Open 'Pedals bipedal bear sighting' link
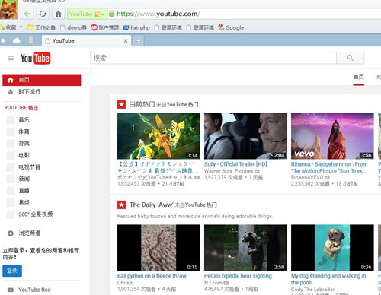381x295 pixels. pyautogui.click(x=238, y=276)
